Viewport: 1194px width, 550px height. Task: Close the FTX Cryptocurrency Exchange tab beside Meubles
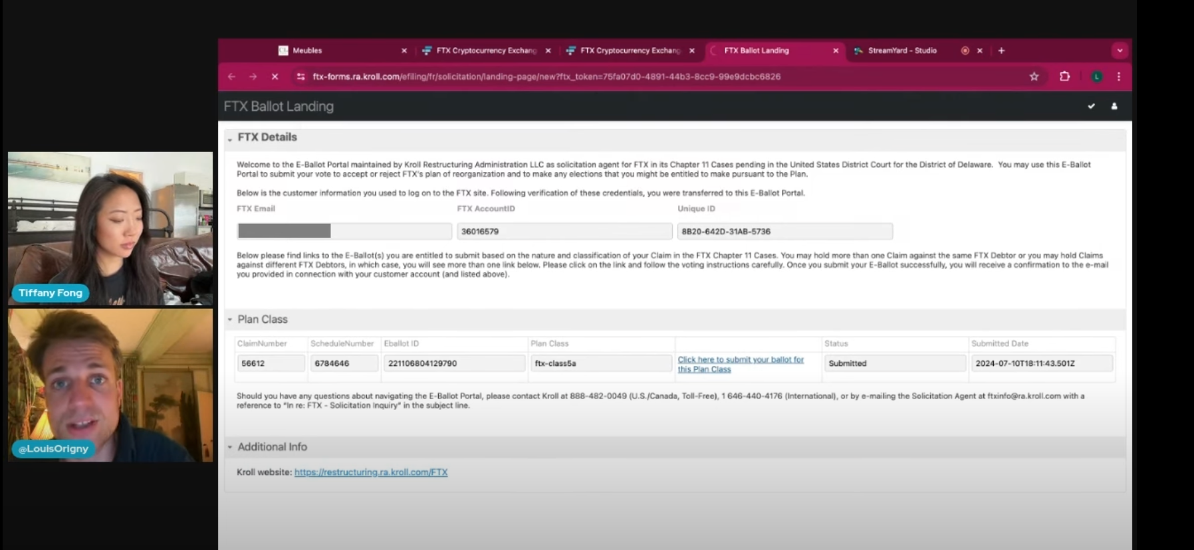click(x=548, y=50)
